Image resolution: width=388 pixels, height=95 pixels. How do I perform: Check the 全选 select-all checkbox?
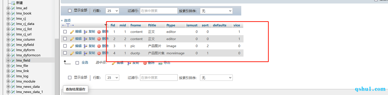point(77,63)
